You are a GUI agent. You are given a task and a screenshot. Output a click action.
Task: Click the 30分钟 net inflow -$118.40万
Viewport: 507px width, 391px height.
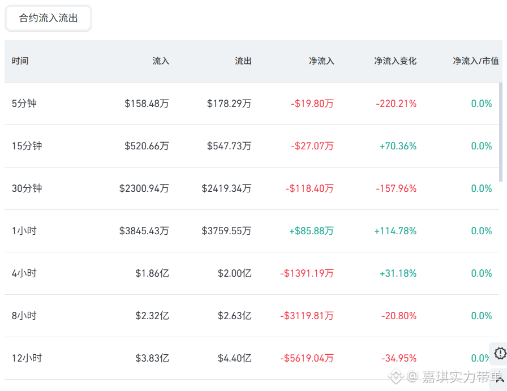(x=310, y=188)
